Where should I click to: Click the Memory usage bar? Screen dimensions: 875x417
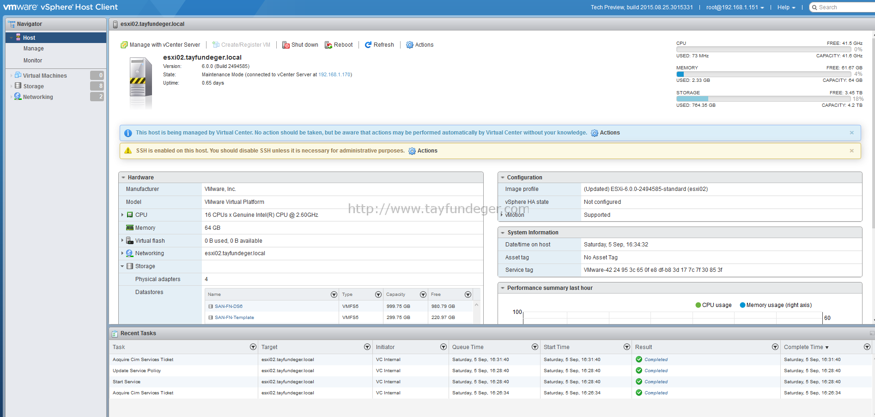coord(765,74)
